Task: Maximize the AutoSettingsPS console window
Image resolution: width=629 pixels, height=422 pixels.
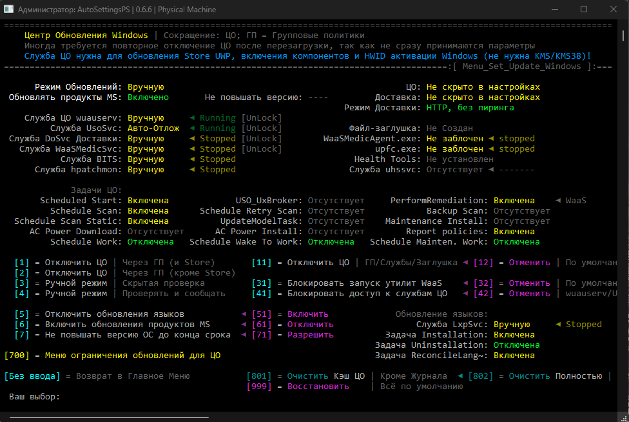Action: [x=584, y=10]
